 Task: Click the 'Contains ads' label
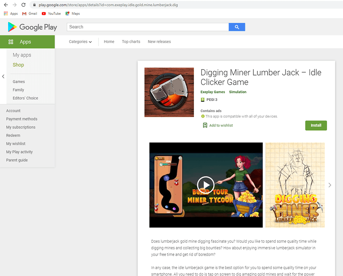click(x=211, y=111)
